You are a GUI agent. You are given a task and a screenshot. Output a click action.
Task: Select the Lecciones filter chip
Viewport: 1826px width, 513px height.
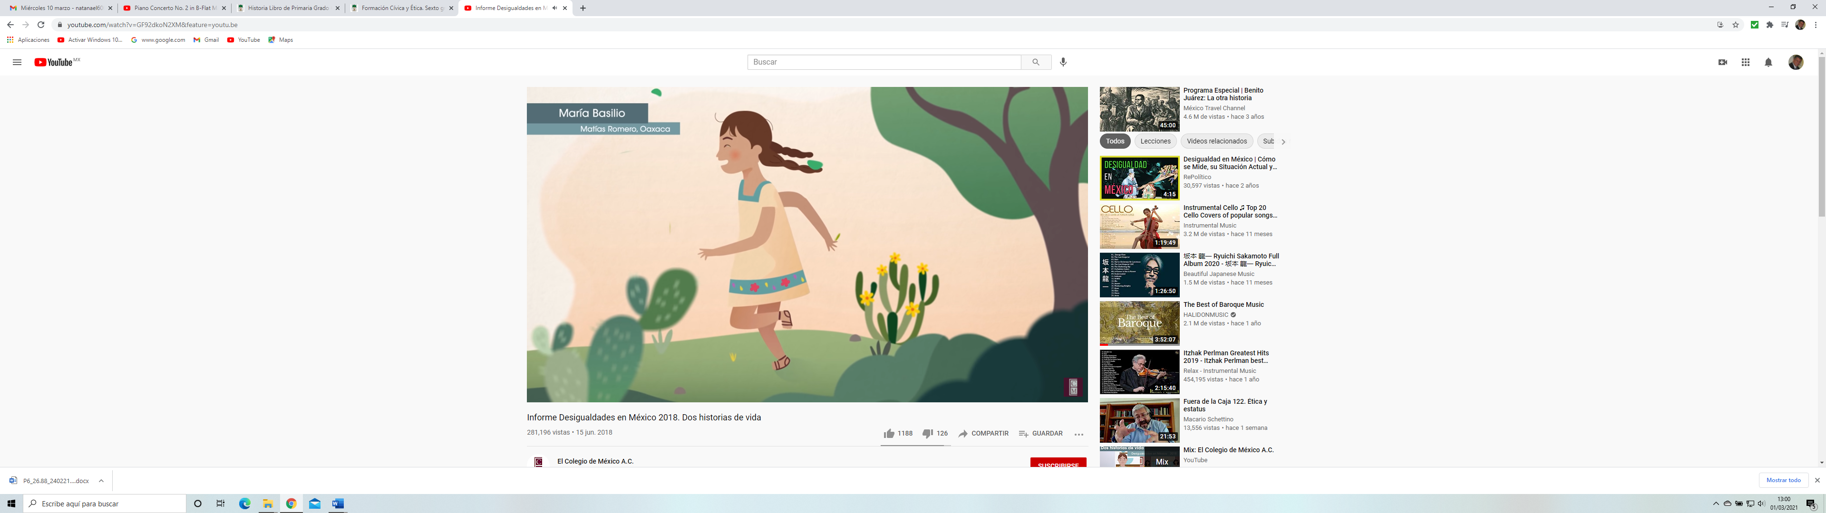point(1155,141)
